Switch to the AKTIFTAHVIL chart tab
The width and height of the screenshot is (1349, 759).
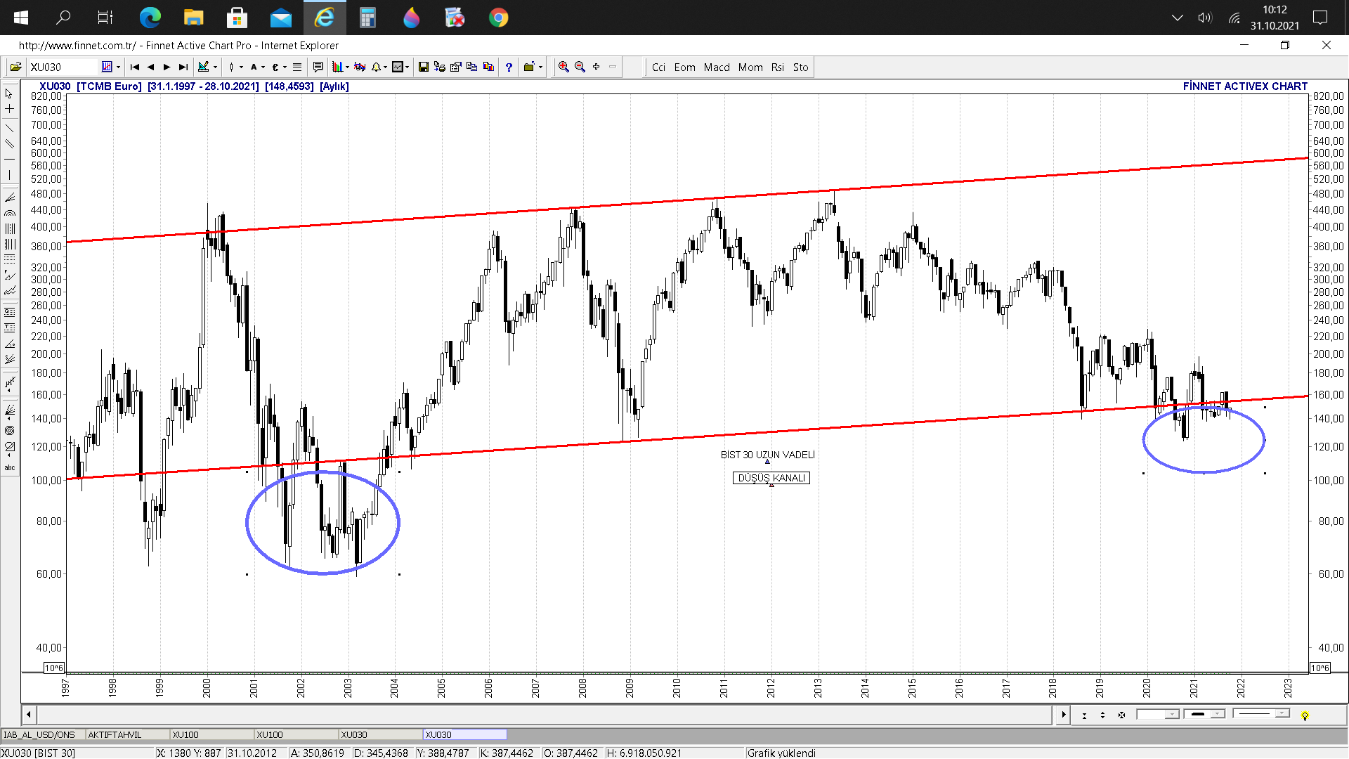pos(115,735)
